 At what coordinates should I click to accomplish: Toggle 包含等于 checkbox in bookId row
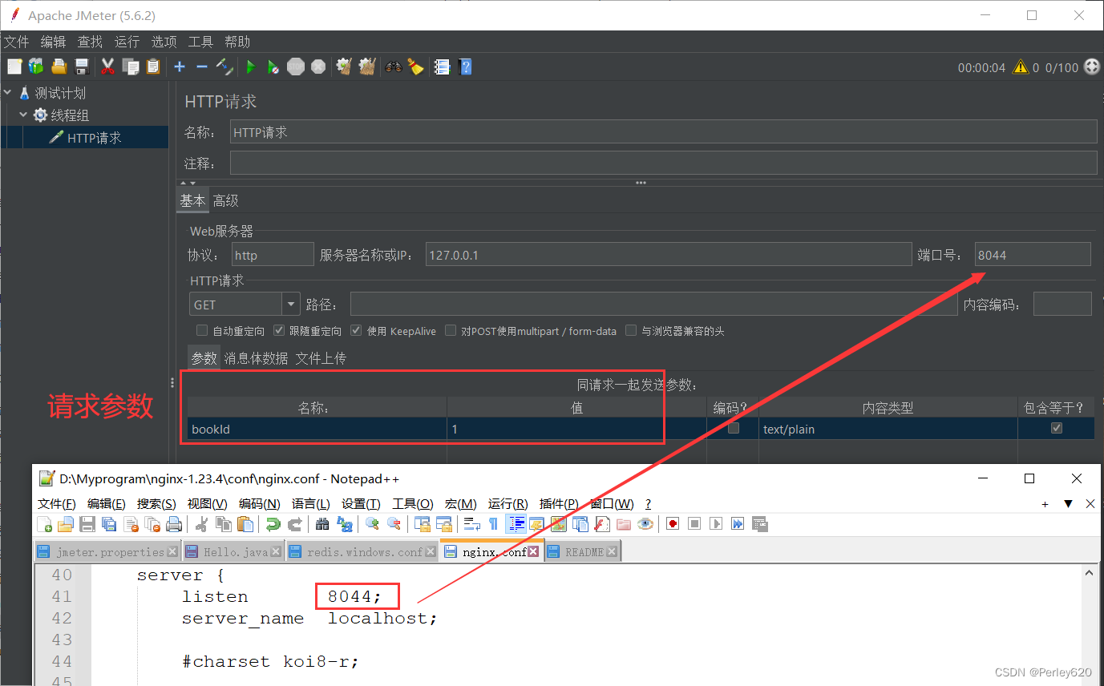click(x=1056, y=429)
